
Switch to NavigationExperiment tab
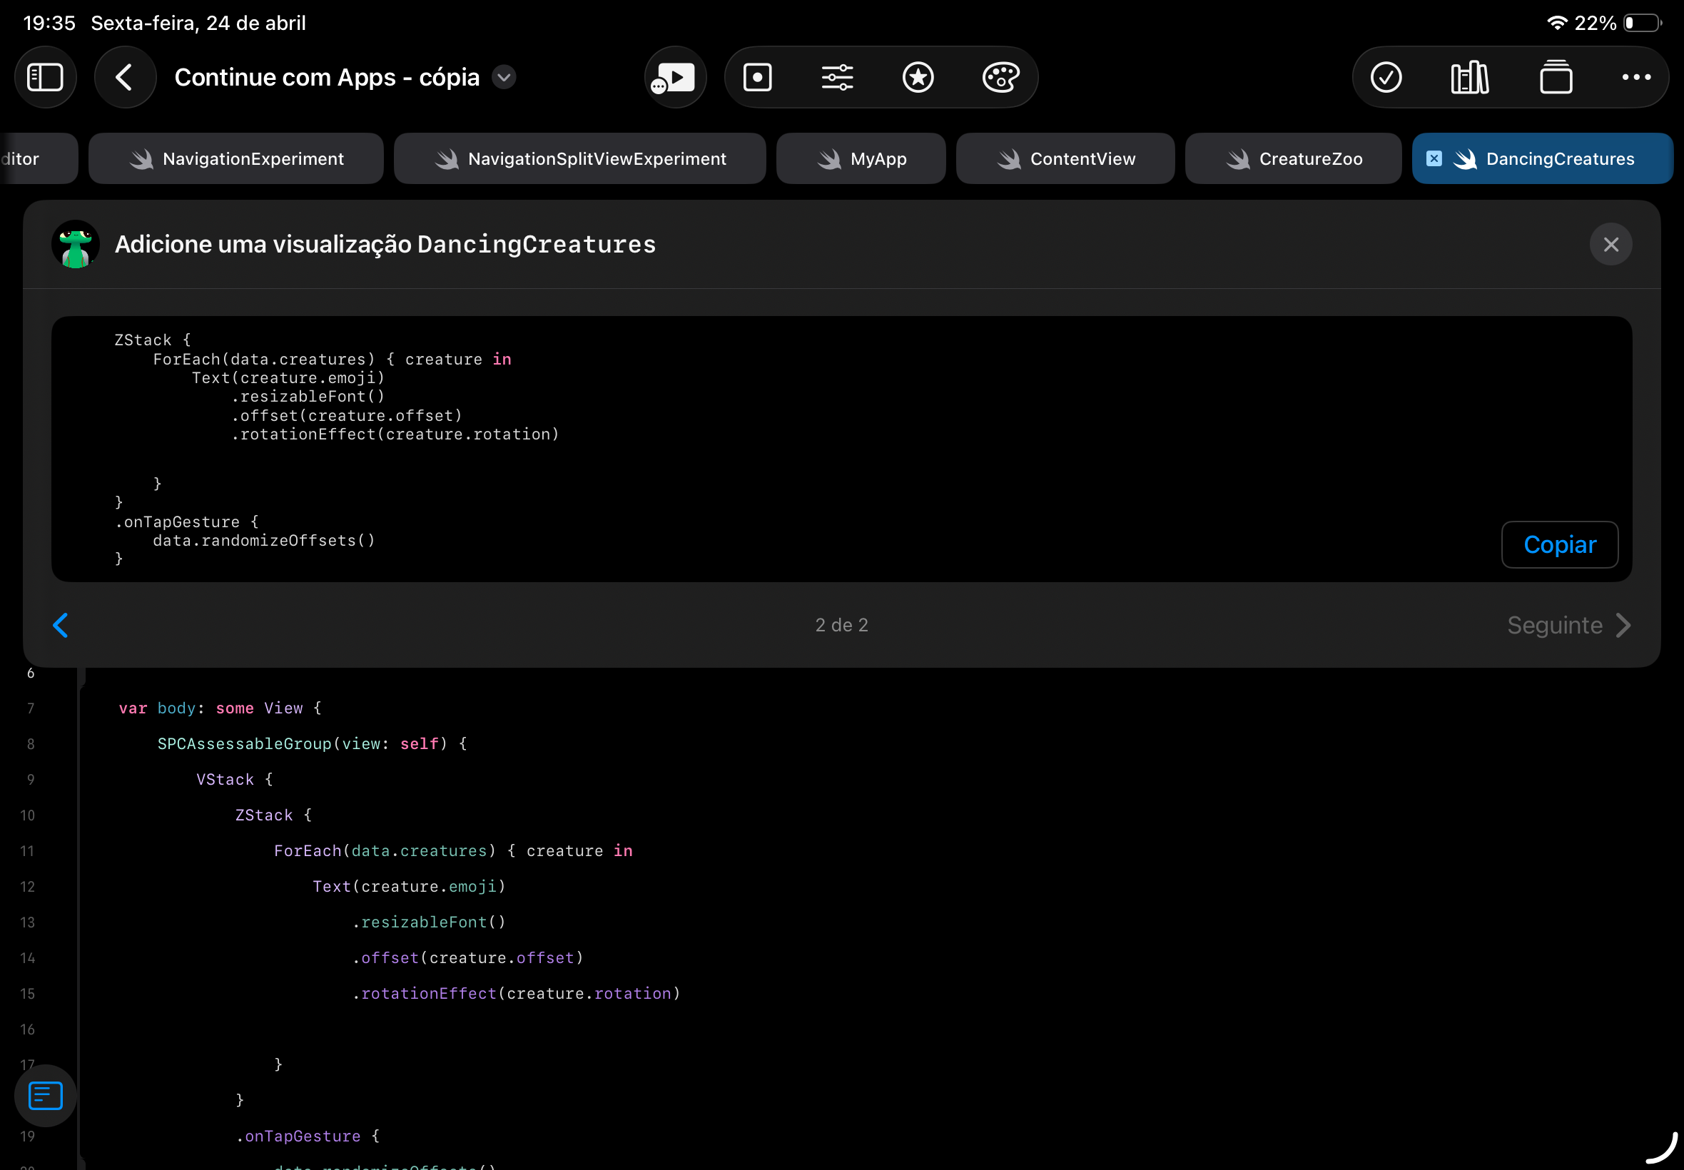pyautogui.click(x=236, y=158)
